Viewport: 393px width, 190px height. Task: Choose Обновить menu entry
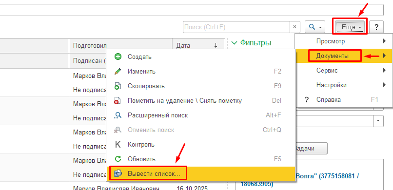[x=201, y=159]
